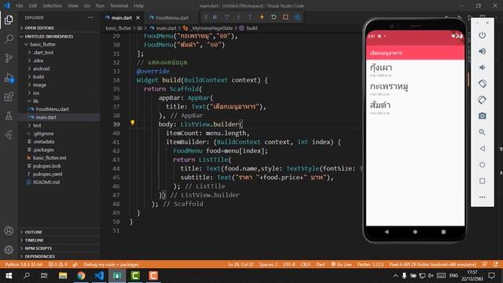
Task: Trigger Flutter Hot Reload lightning icon
Action: [262, 17]
